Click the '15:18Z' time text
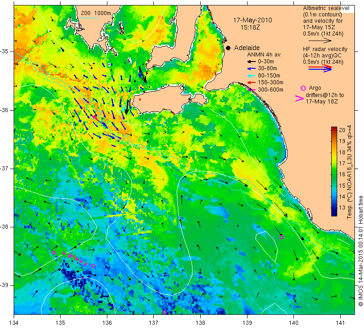The width and height of the screenshot is (364, 328). click(250, 27)
